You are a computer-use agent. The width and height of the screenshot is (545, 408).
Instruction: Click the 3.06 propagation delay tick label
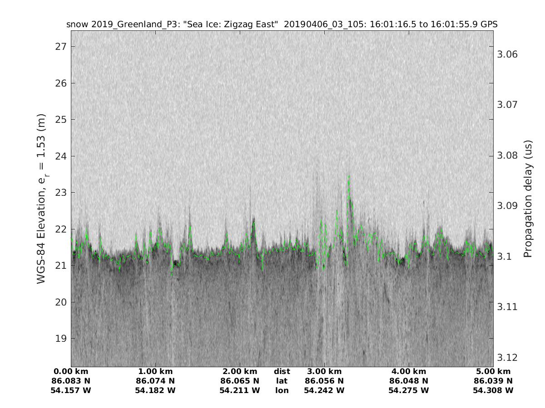pos(508,54)
